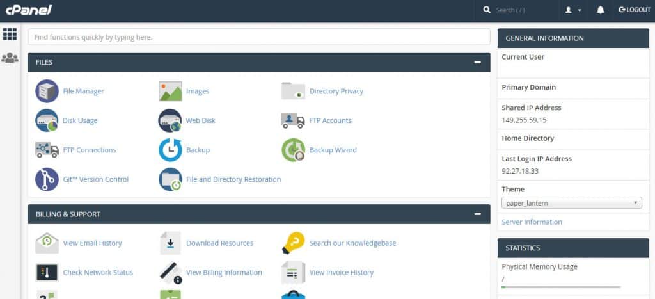
Task: Open the Check Network Status icon
Action: click(47, 273)
